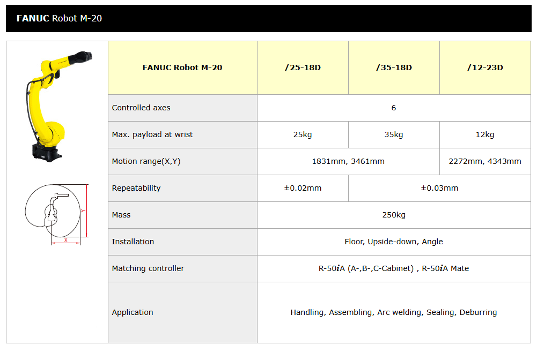Click the Max. payload at wrist label
This screenshot has height=353, width=537.
tap(152, 134)
